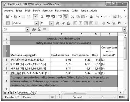Click the add new sheet tab button

tap(33, 93)
